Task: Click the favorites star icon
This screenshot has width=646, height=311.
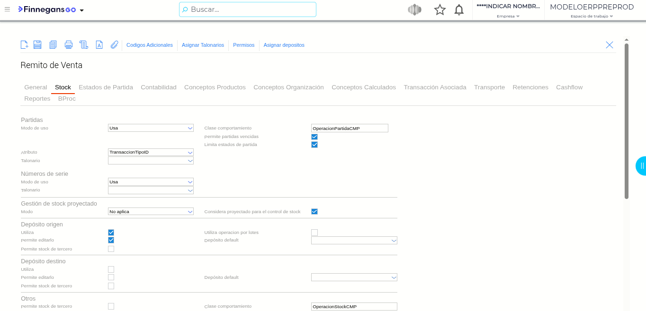Action: click(440, 10)
